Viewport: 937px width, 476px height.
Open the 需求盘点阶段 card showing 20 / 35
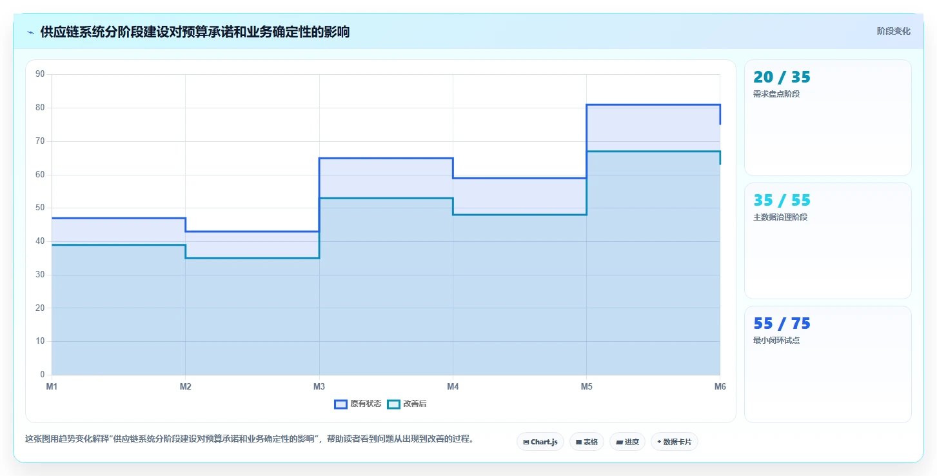[828, 117]
